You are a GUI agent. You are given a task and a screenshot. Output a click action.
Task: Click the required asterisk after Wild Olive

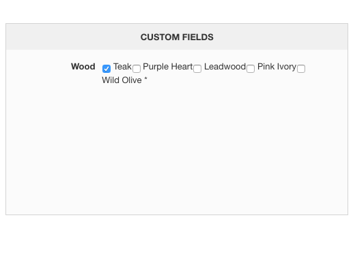[x=145, y=79]
